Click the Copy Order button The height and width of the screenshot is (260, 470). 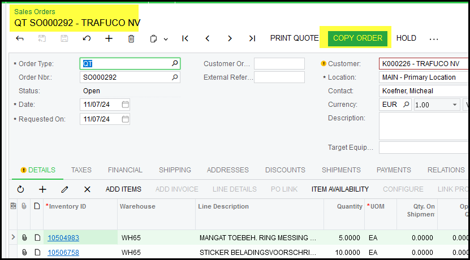pos(357,38)
